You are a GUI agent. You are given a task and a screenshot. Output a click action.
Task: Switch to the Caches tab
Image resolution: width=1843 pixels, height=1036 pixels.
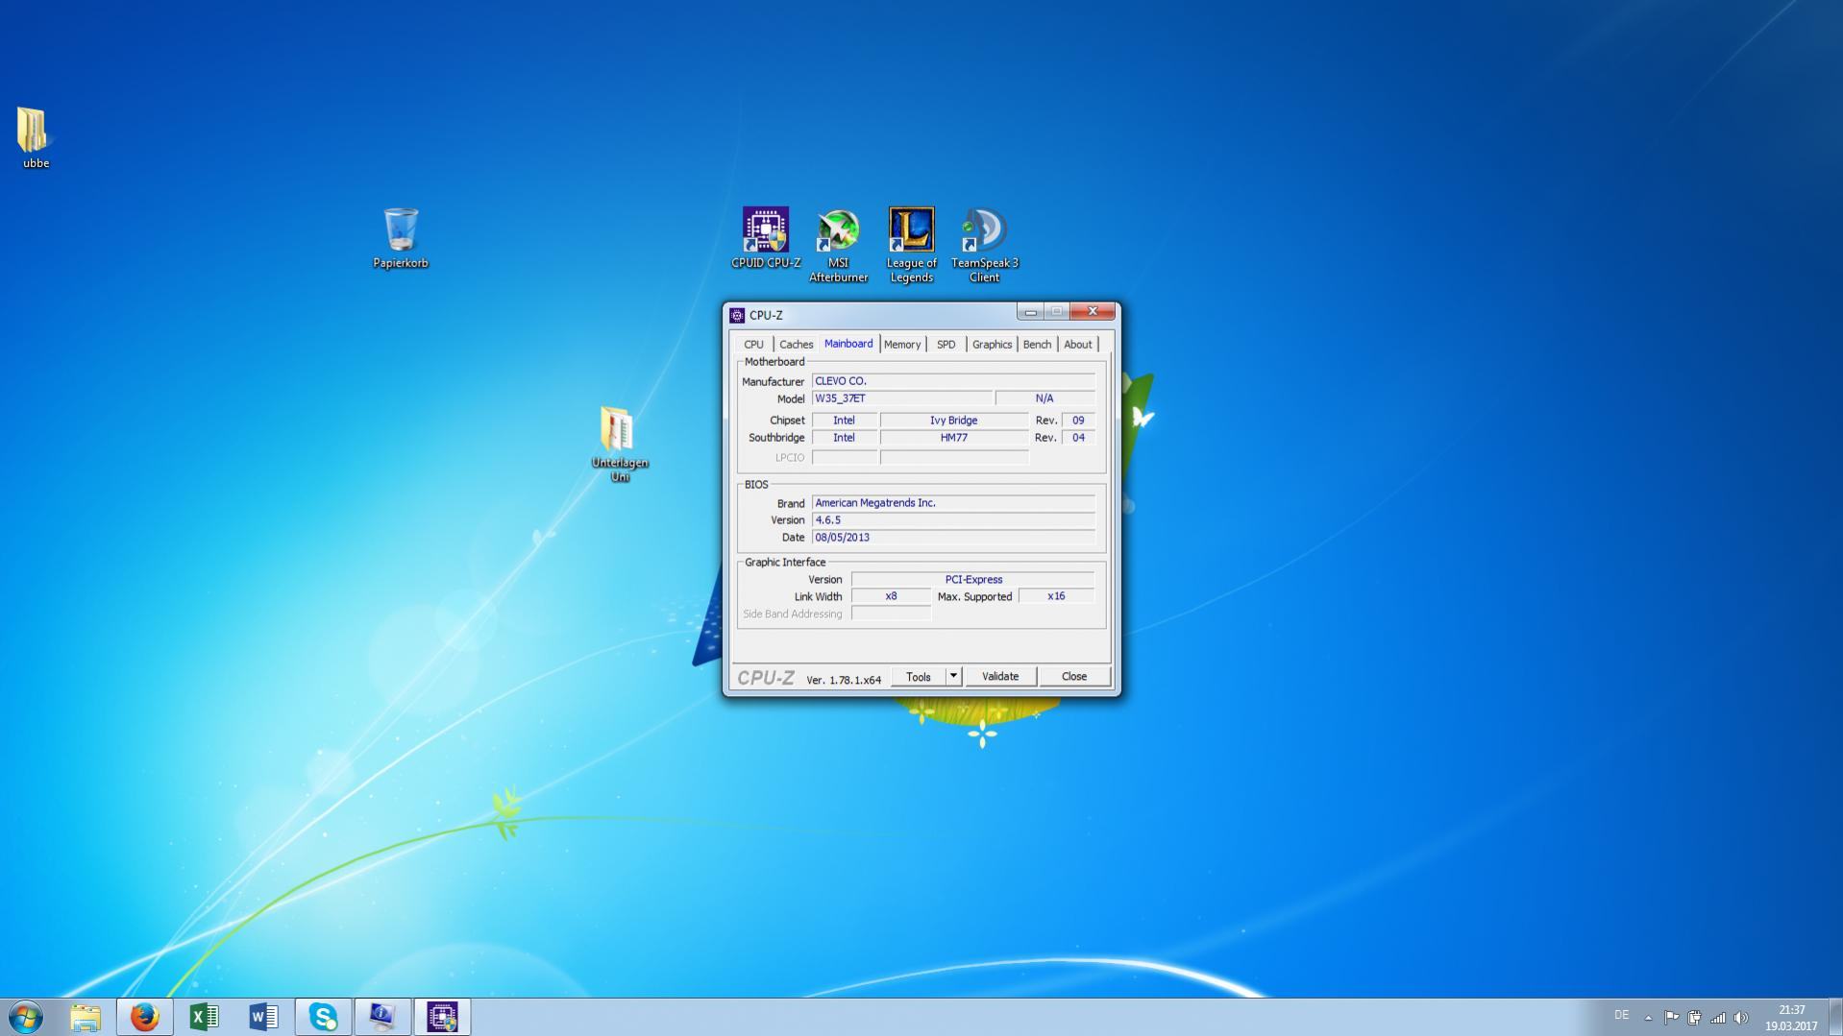click(796, 345)
